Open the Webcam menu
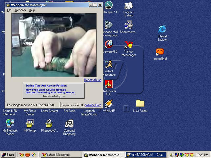 [x=20, y=10]
